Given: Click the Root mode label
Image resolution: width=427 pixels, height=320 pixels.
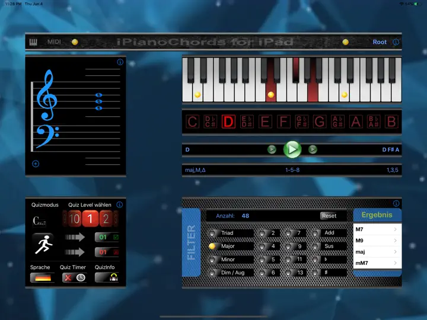Looking at the screenshot, I should [380, 42].
